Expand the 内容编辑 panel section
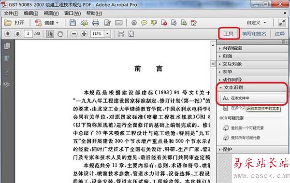Screen dimensions: 290x183 click(252, 48)
